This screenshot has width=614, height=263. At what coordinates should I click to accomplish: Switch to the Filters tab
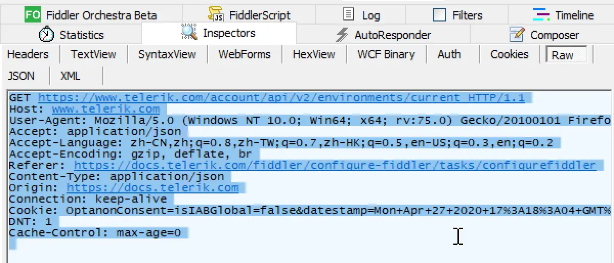(457, 15)
